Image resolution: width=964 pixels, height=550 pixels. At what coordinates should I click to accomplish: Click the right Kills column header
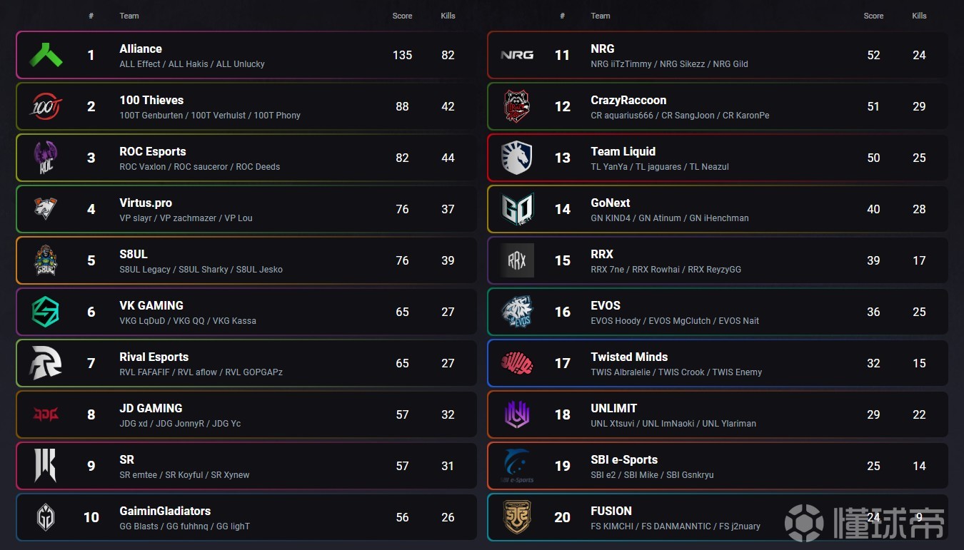(919, 16)
